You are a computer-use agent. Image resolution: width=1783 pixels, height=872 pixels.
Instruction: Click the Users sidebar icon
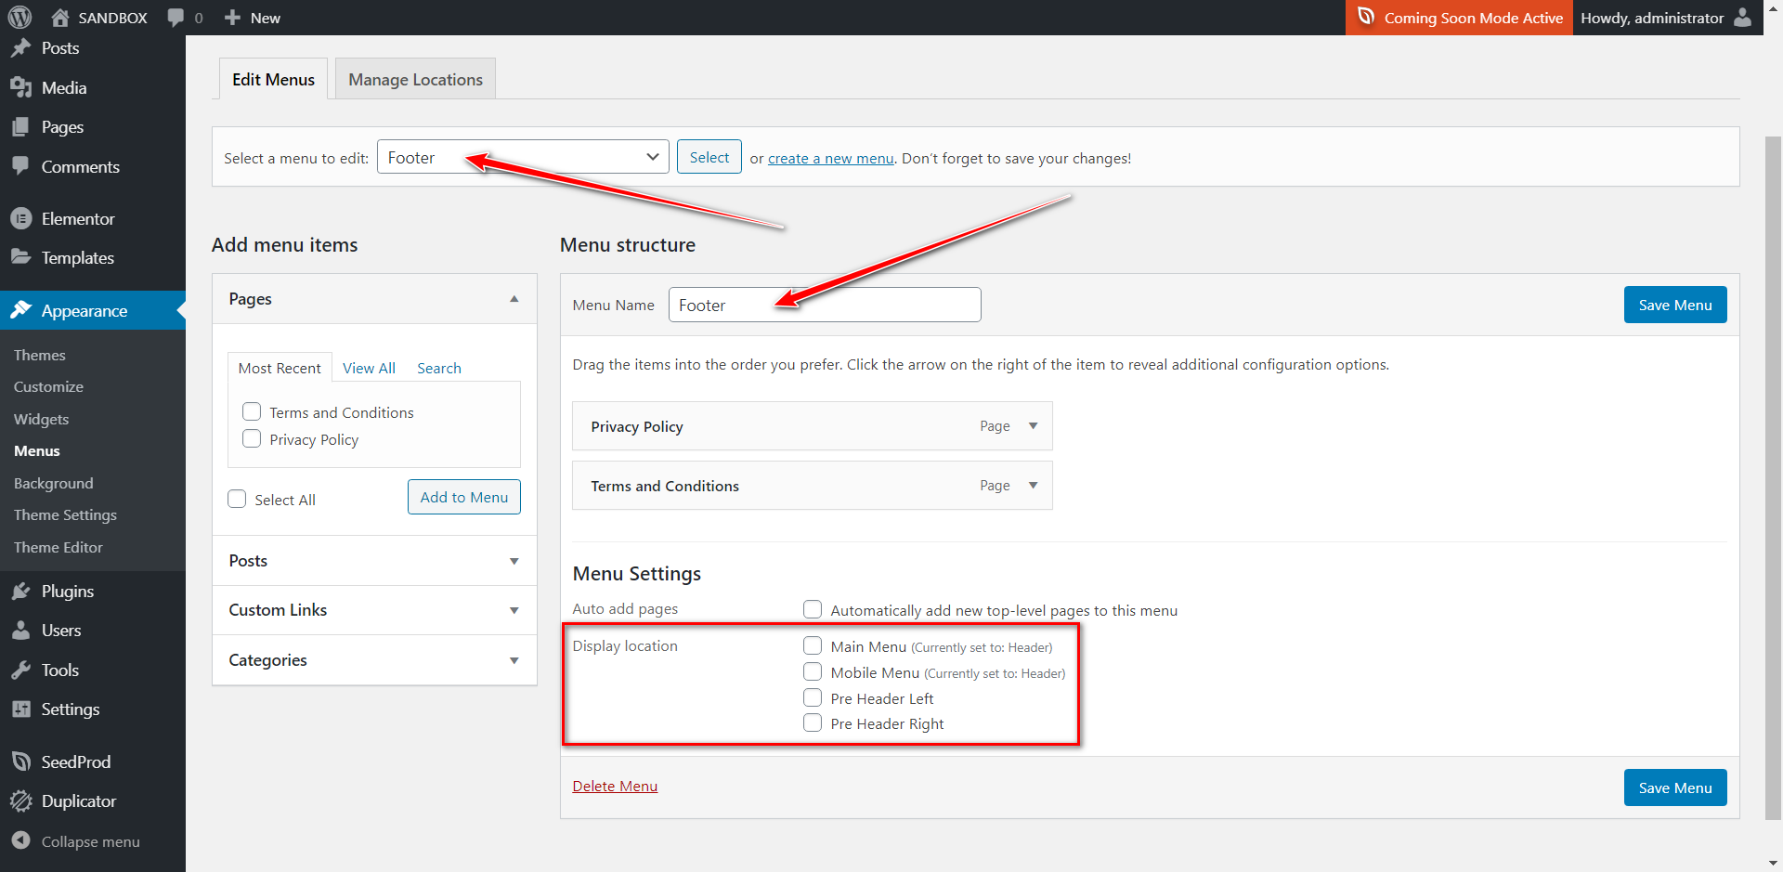(x=20, y=631)
